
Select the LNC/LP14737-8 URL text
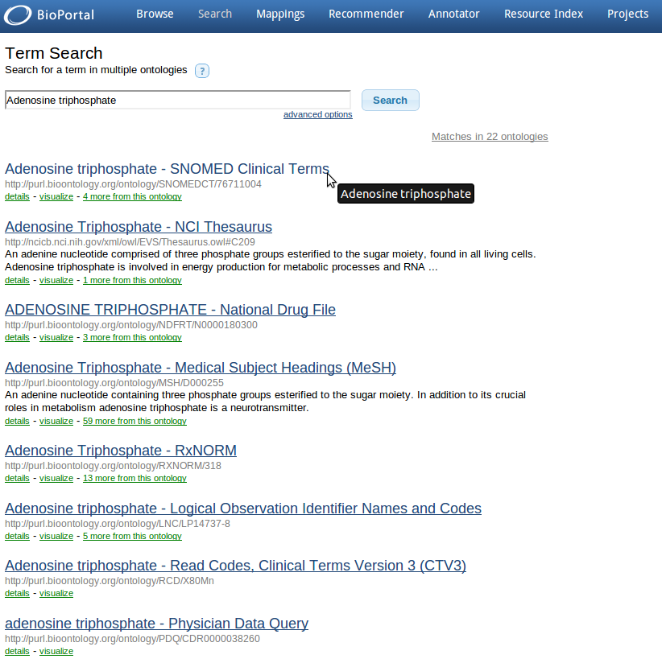[118, 524]
